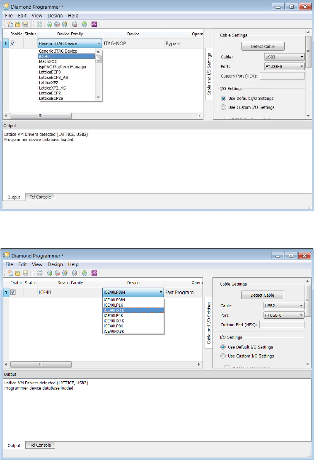Open Help menu in lower window

pyautogui.click(x=73, y=264)
